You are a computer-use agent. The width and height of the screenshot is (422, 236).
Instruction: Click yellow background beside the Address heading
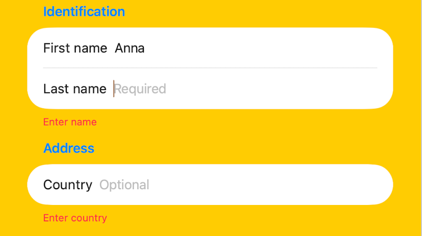point(242,148)
